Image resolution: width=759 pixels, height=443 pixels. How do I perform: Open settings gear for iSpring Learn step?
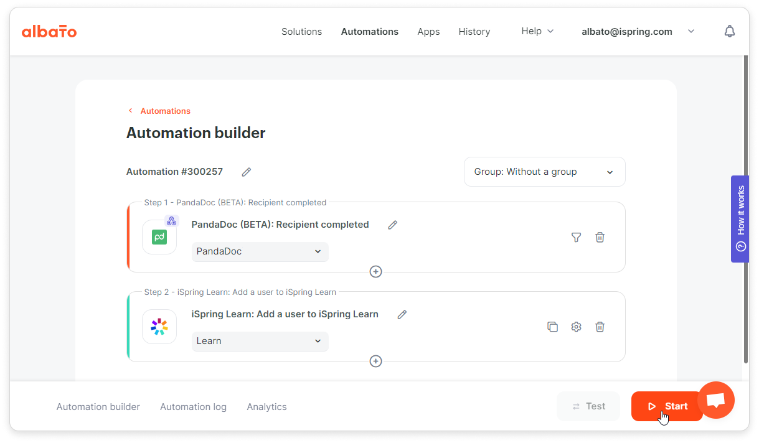(576, 327)
